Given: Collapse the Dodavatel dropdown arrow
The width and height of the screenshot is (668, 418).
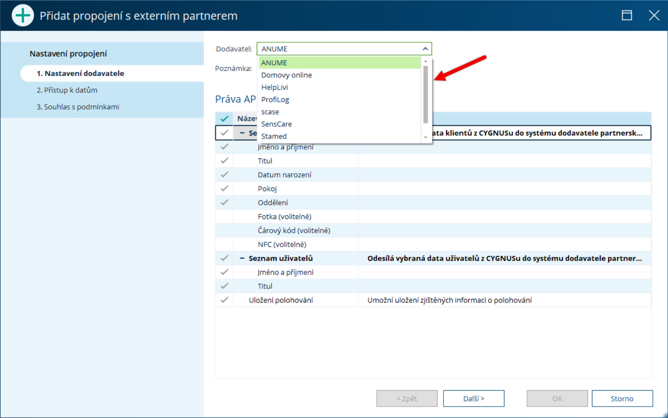Looking at the screenshot, I should pyautogui.click(x=425, y=49).
